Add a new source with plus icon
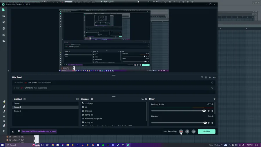The height and width of the screenshot is (147, 261). coord(92,99)
